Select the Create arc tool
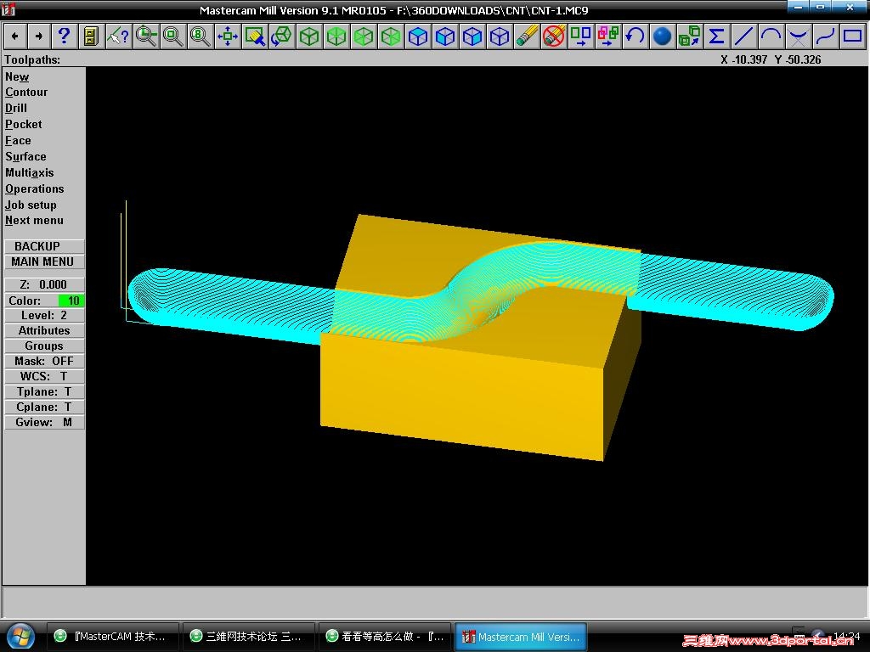The image size is (870, 652). click(x=771, y=37)
